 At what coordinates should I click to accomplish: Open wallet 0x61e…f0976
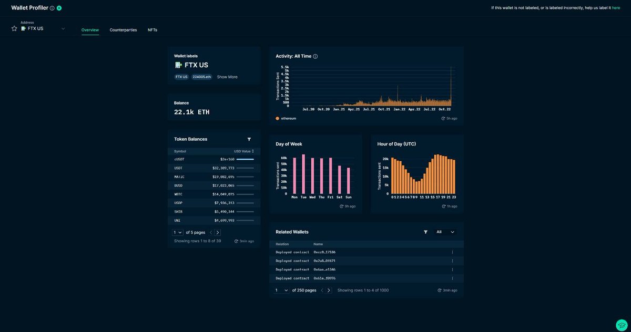(x=324, y=278)
